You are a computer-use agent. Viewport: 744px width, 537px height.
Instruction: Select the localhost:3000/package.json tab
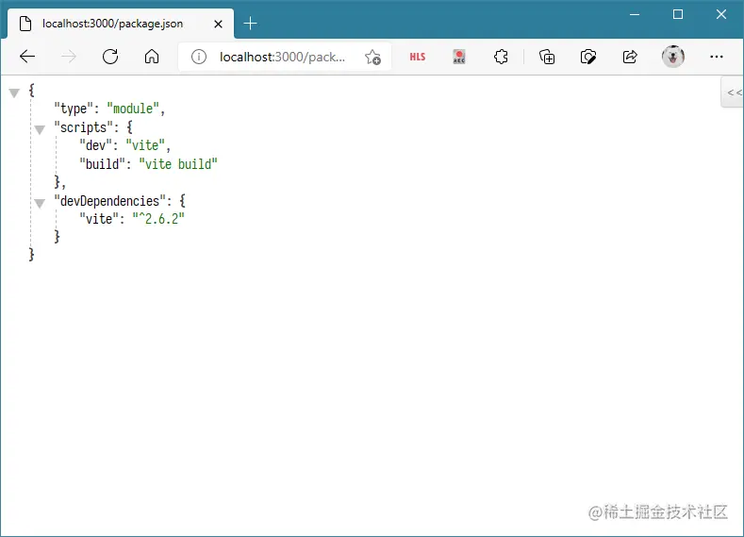(x=121, y=24)
